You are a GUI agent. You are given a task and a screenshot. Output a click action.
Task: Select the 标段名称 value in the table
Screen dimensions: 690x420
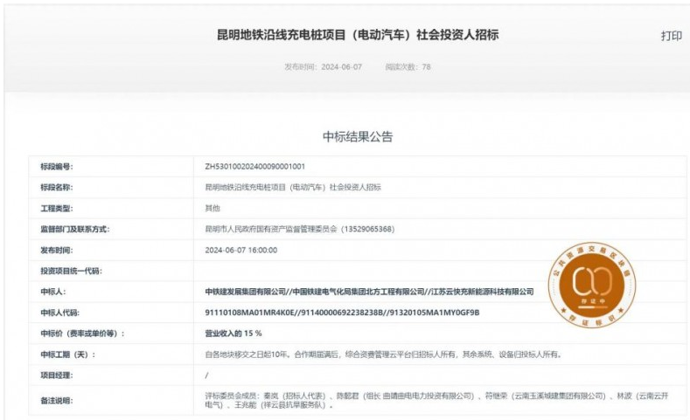coord(293,187)
